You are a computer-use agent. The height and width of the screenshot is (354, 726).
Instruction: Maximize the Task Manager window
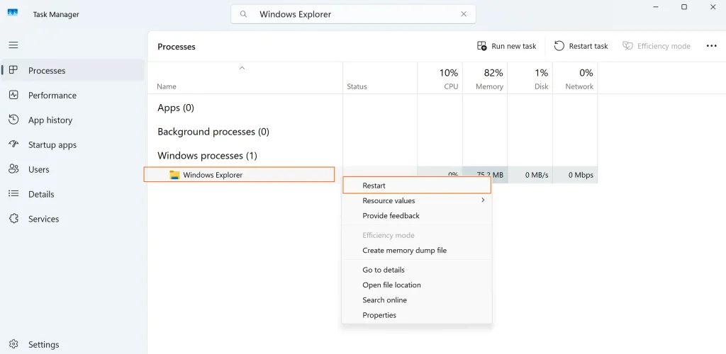(x=684, y=6)
